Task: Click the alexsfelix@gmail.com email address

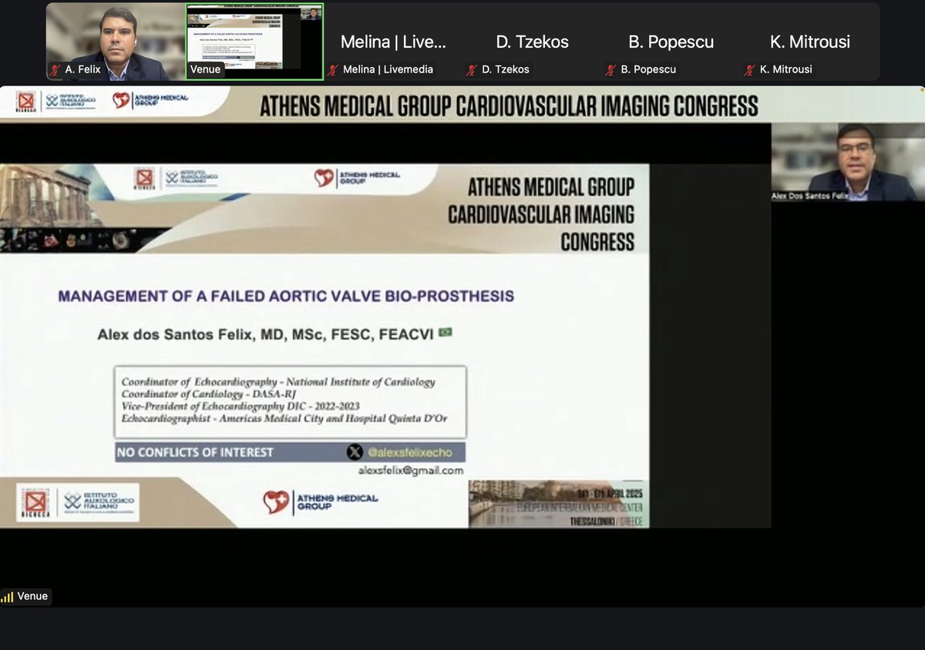Action: (x=411, y=471)
